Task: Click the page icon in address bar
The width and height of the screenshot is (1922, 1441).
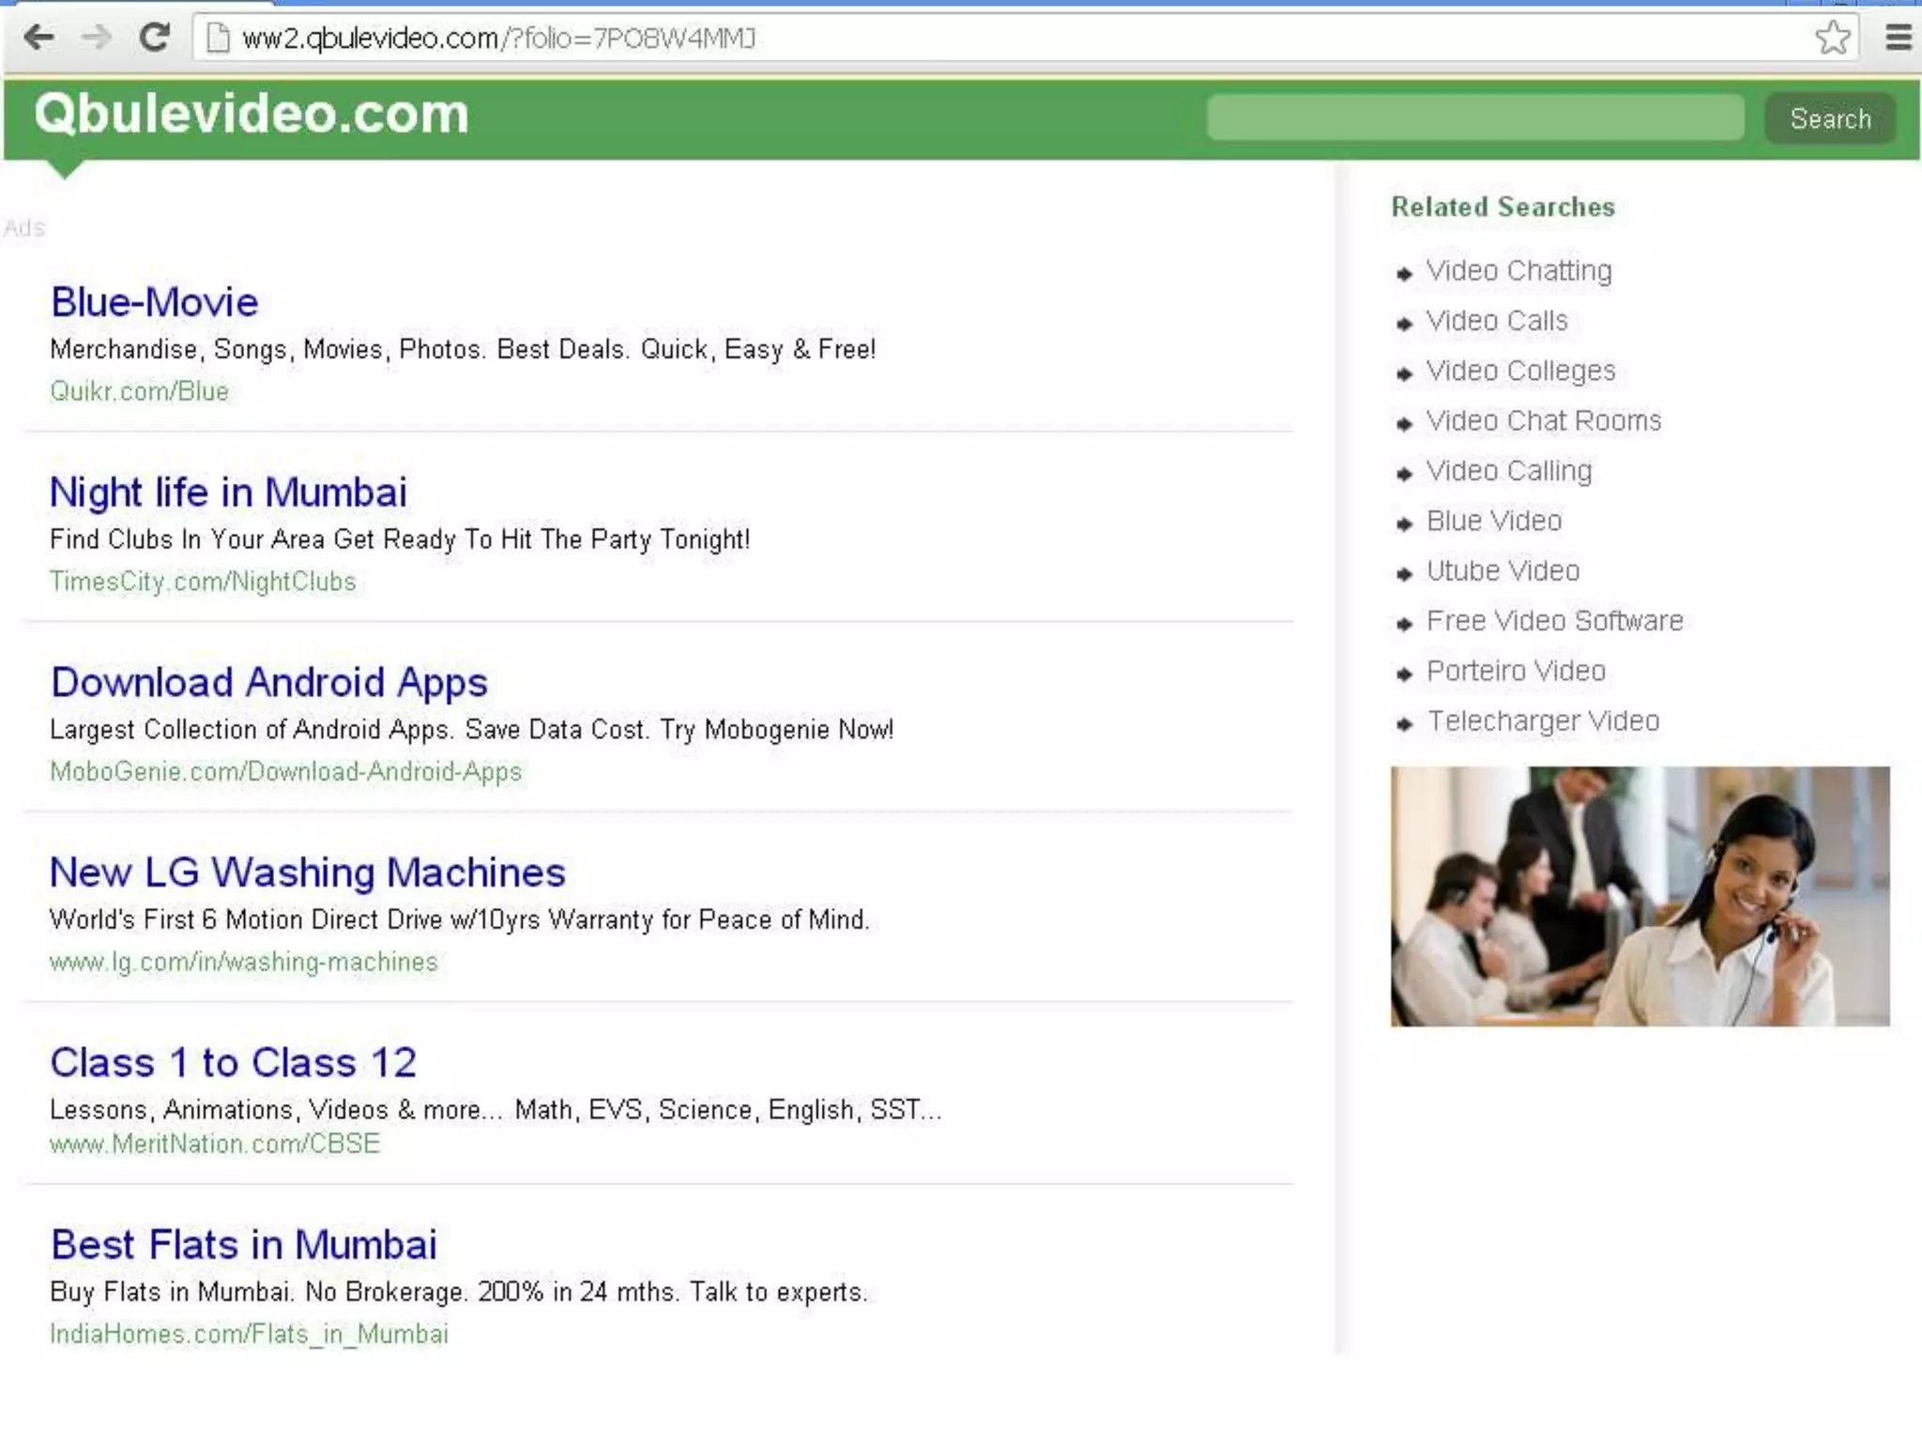Action: click(218, 38)
